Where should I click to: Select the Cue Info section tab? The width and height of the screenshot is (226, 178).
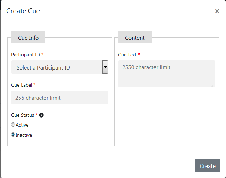[28, 38]
